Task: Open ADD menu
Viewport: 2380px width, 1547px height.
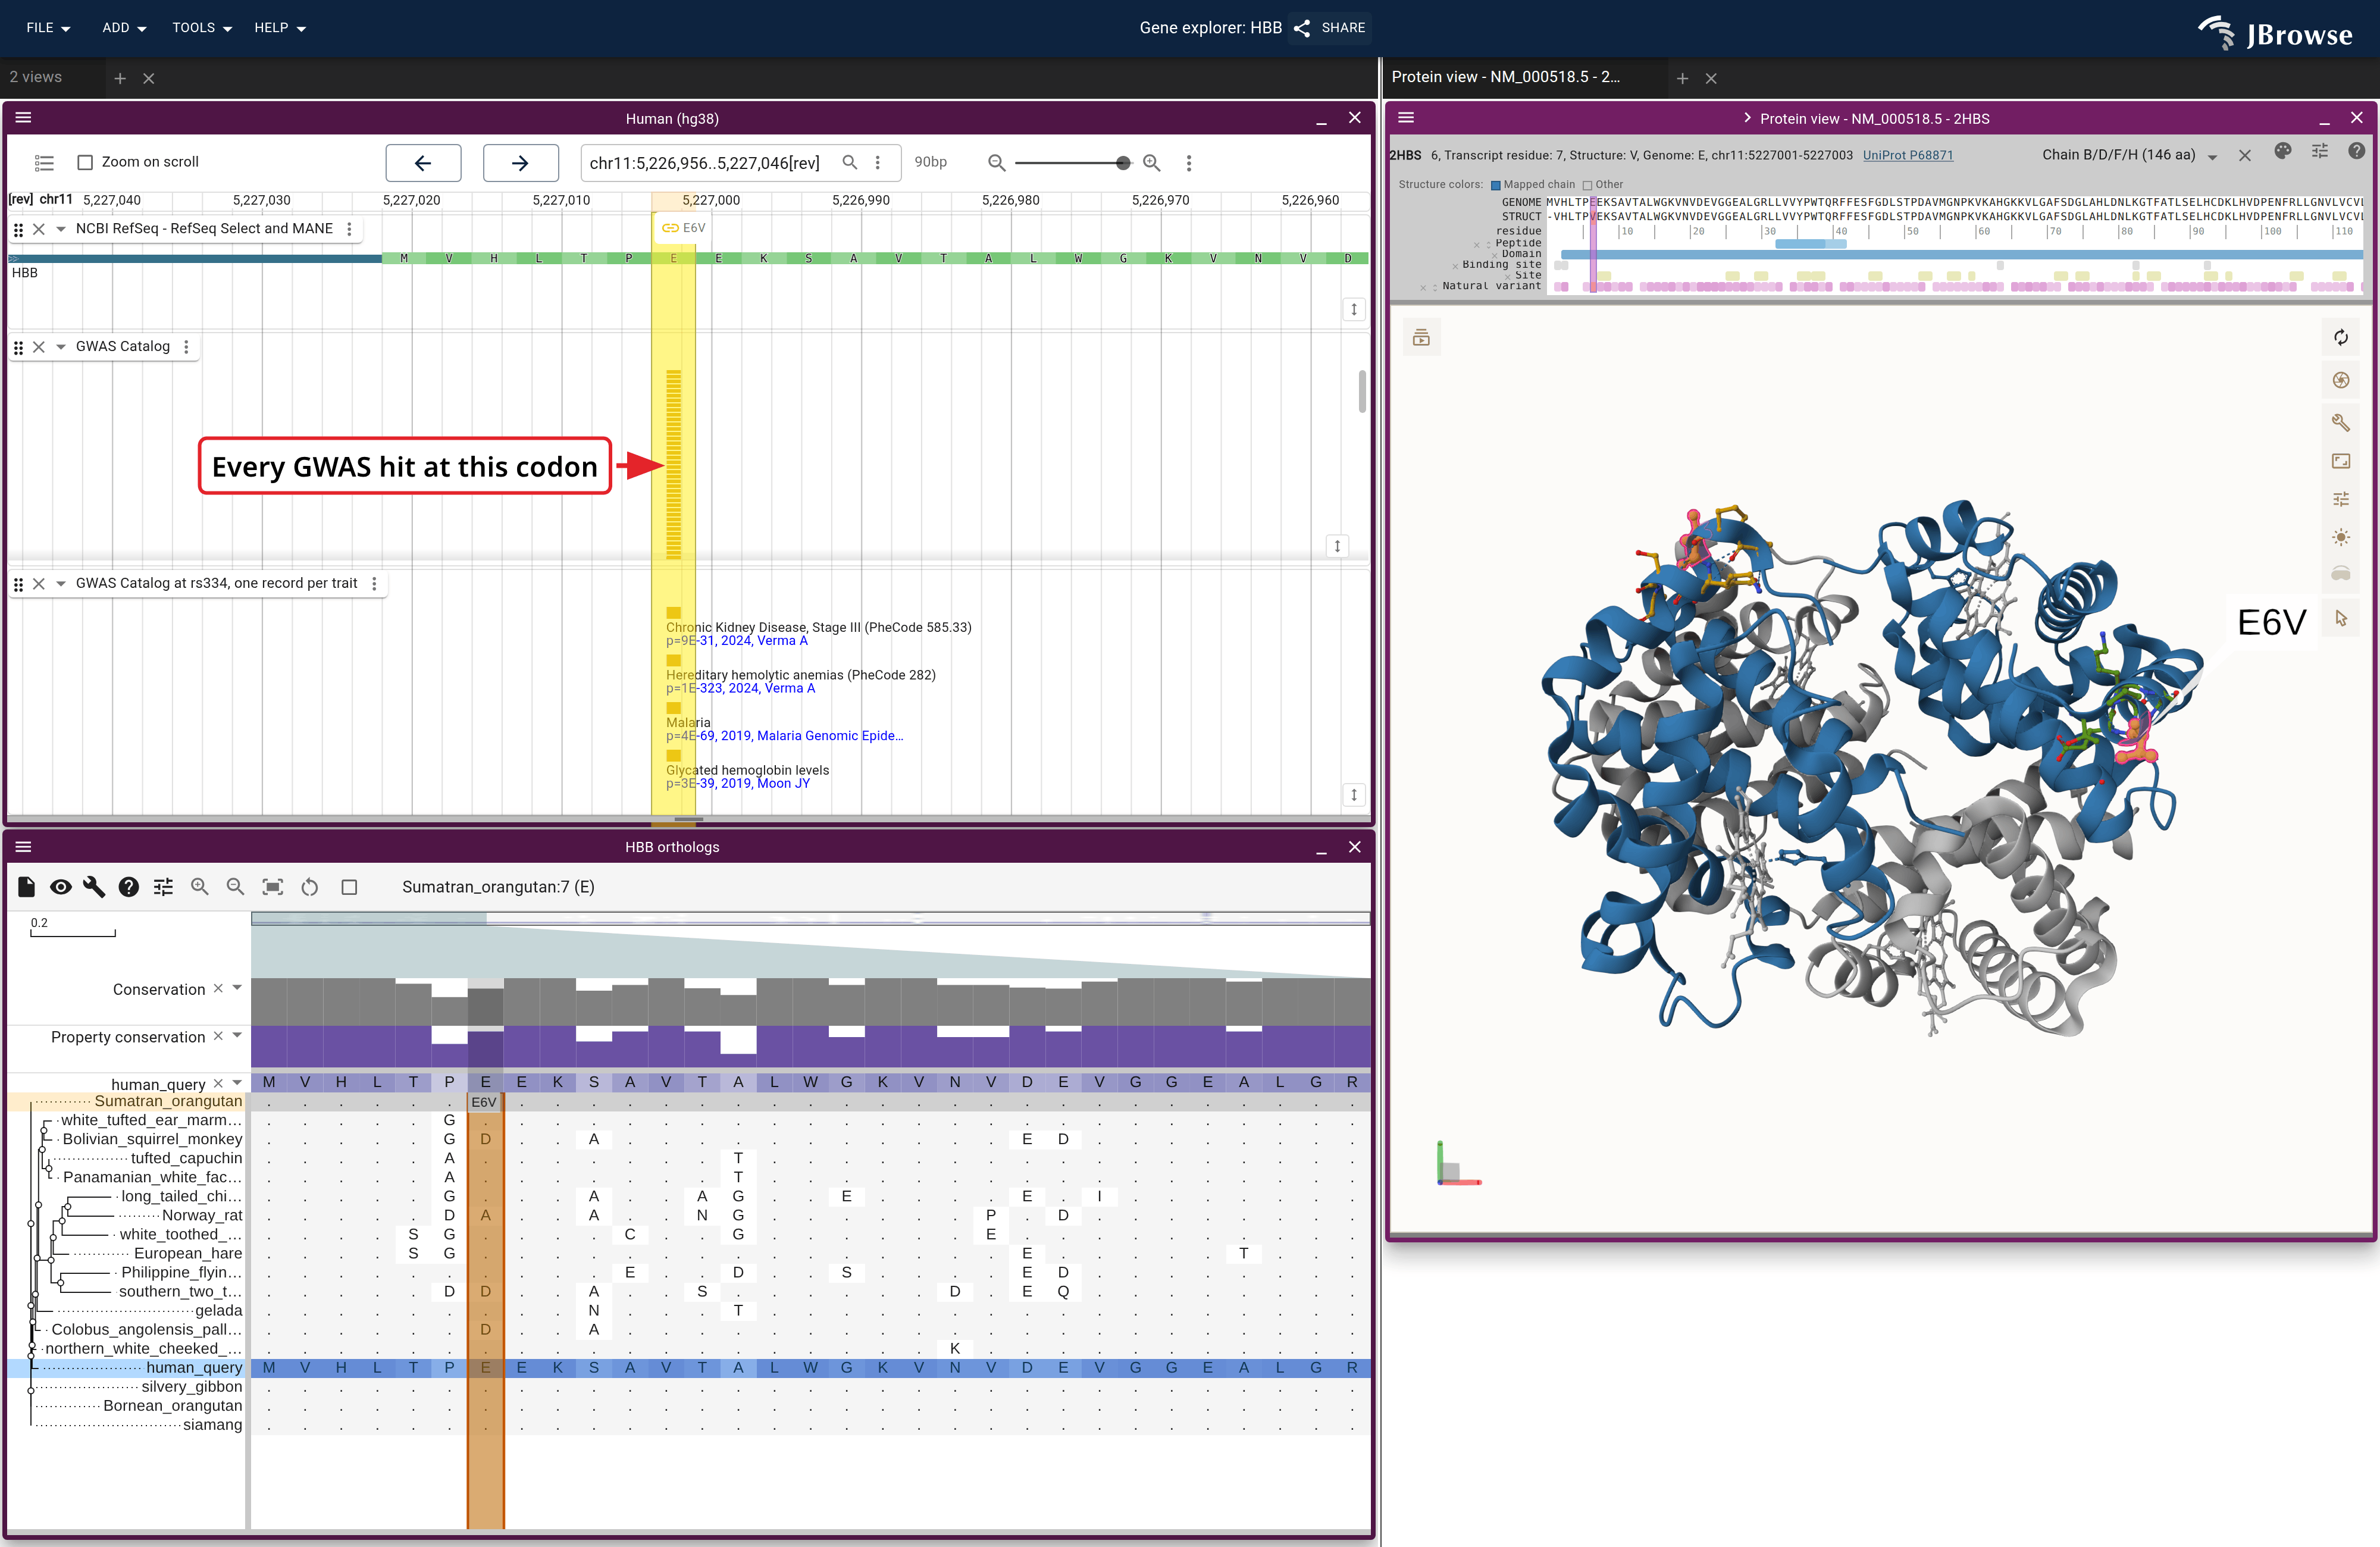Action: tap(124, 28)
